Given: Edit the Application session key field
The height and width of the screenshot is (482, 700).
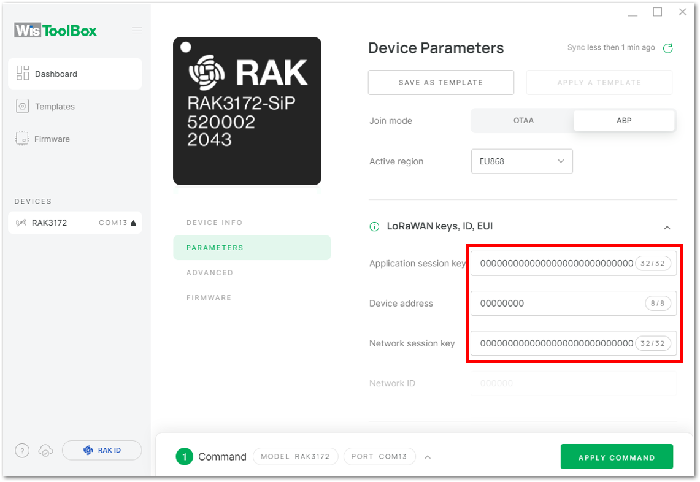Looking at the screenshot, I should [x=574, y=263].
